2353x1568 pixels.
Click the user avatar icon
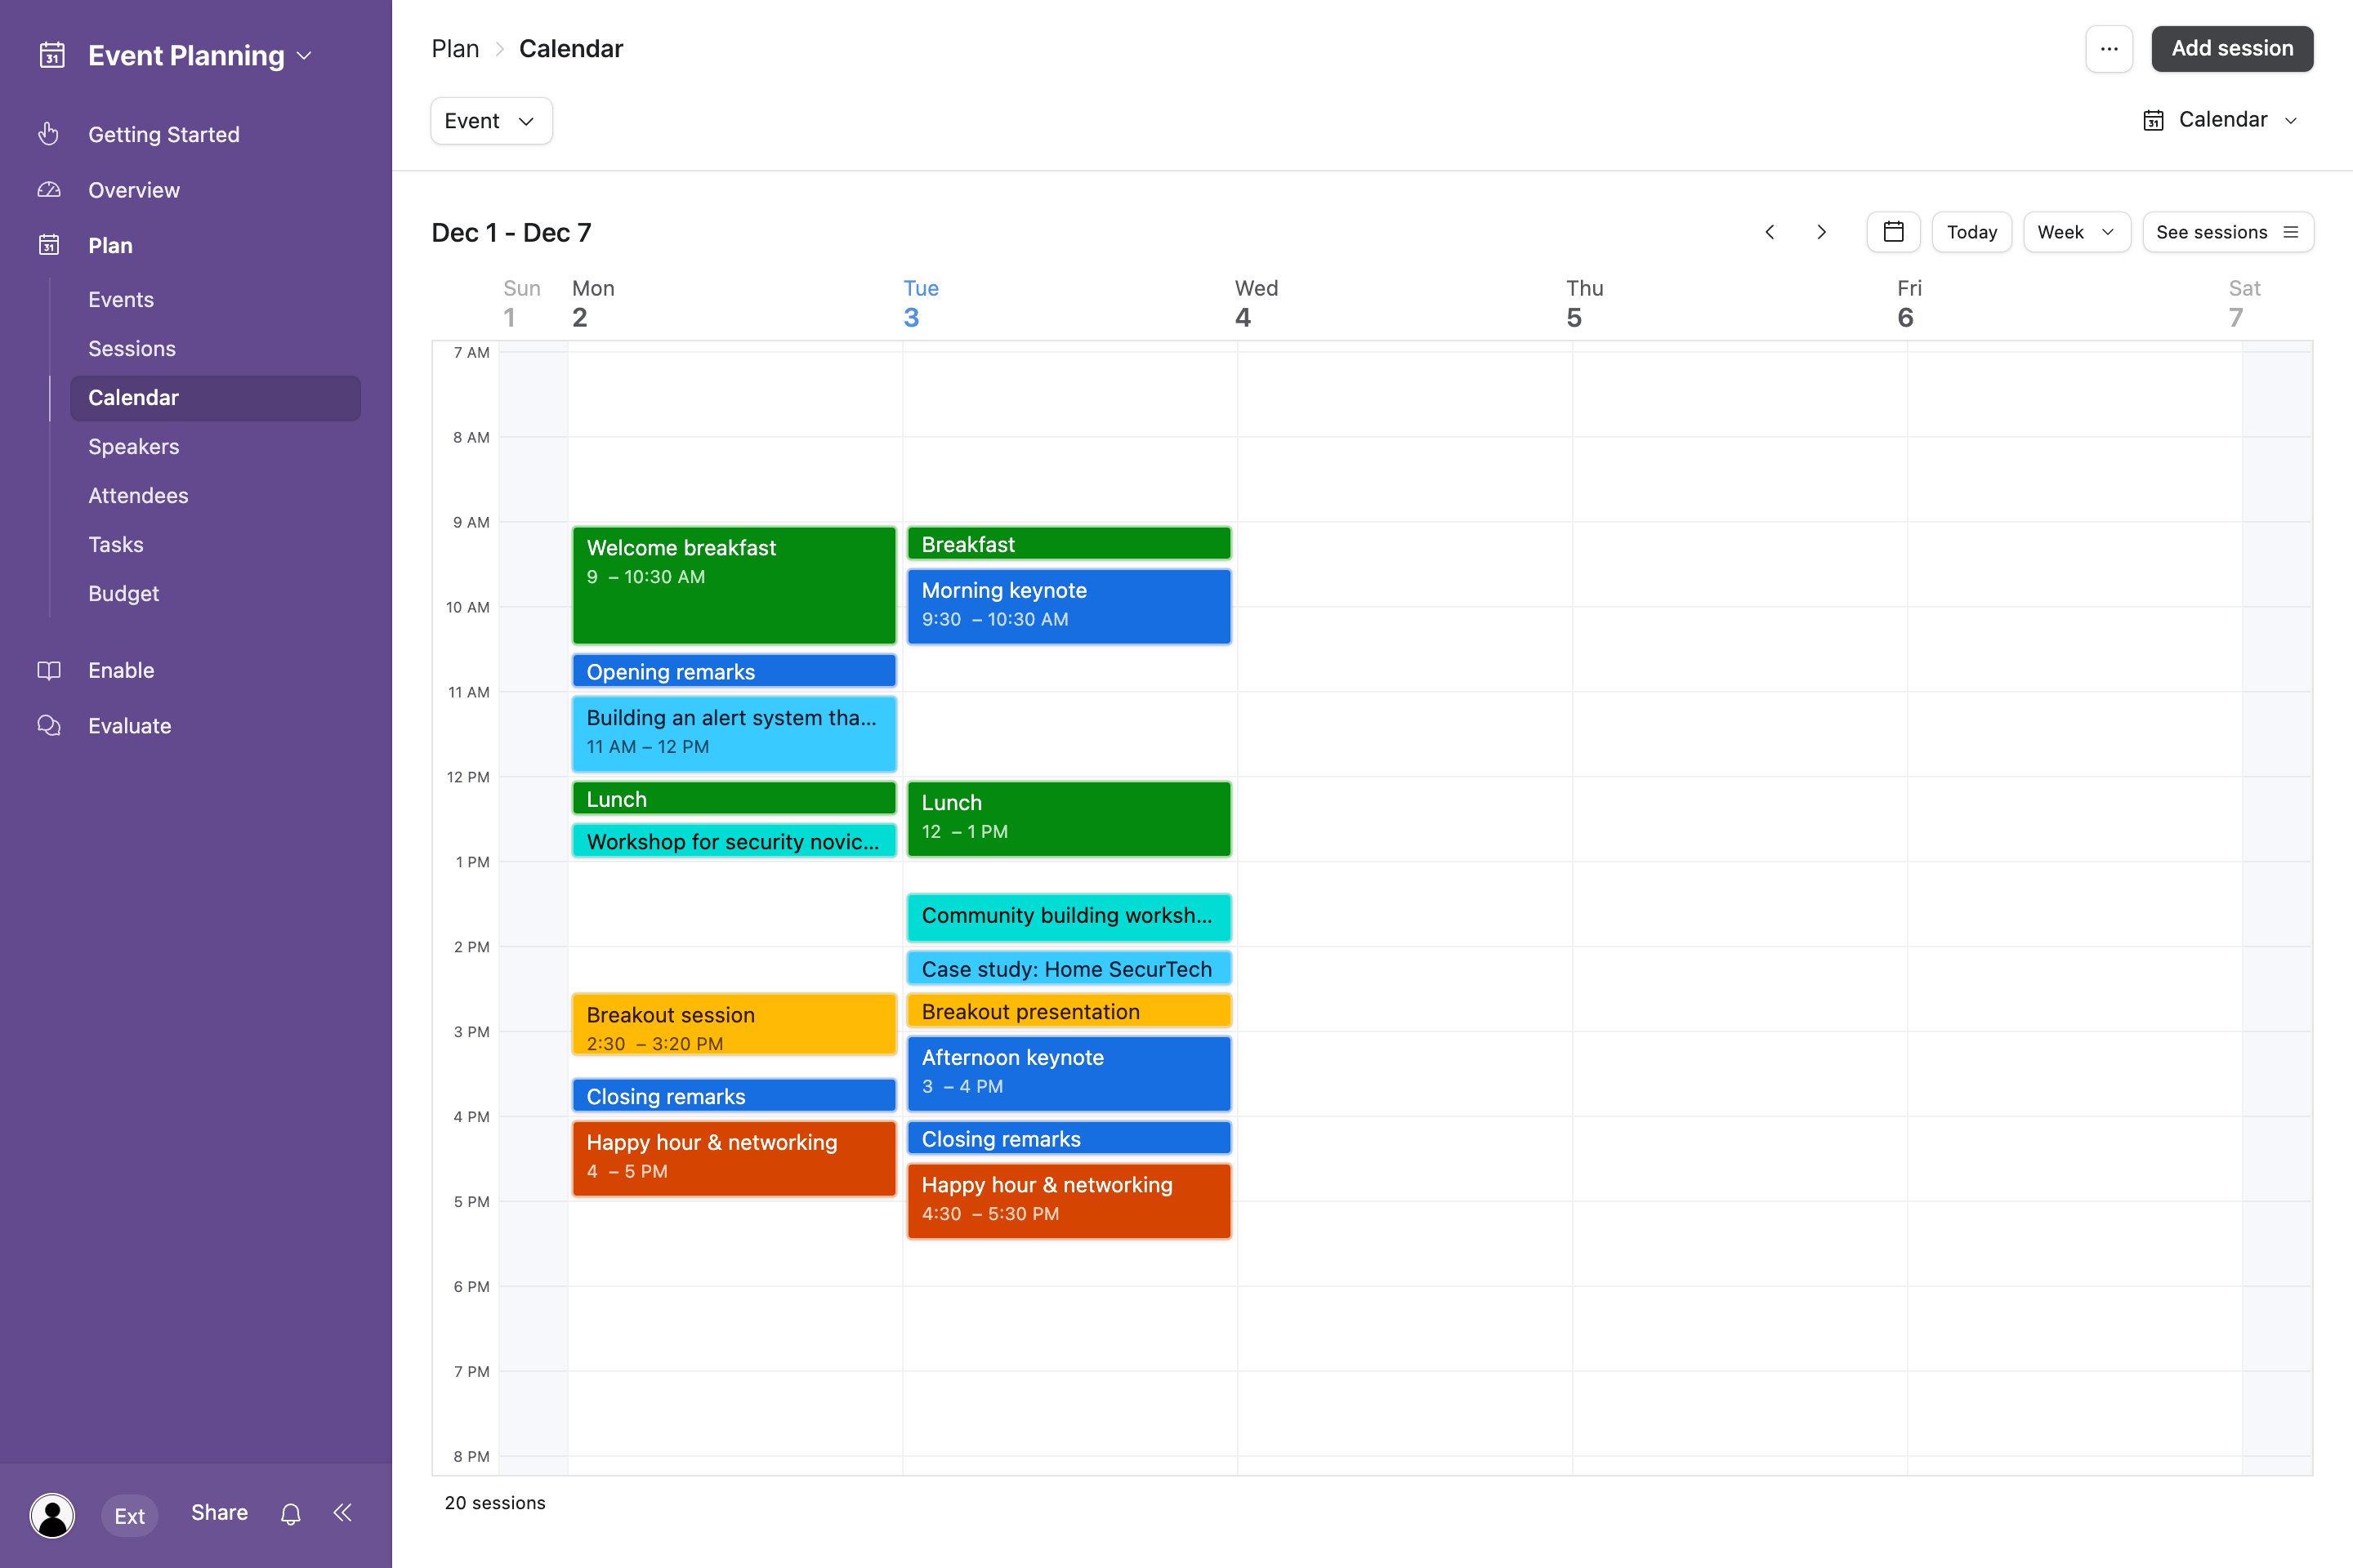click(52, 1514)
